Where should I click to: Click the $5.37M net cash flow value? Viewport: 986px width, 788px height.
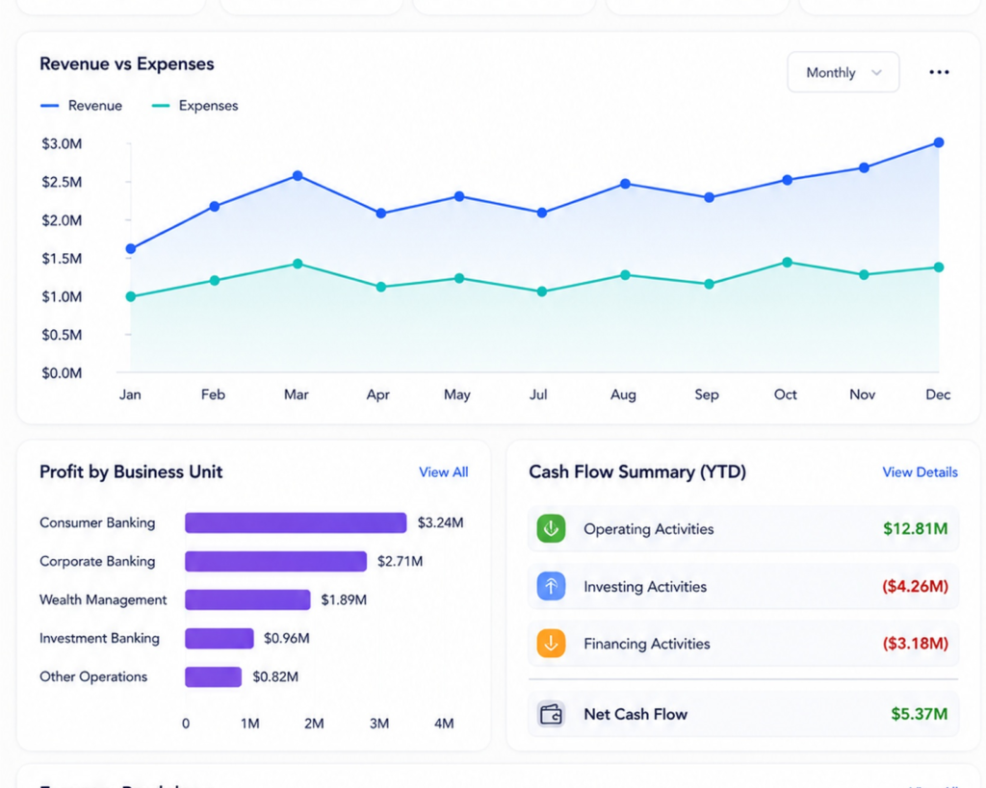919,714
